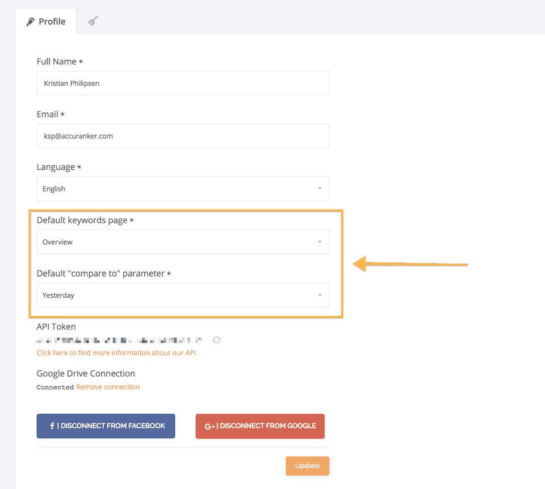Click the Disconnect from Google button label
Screen dimensions: 545x489
[x=267, y=426]
